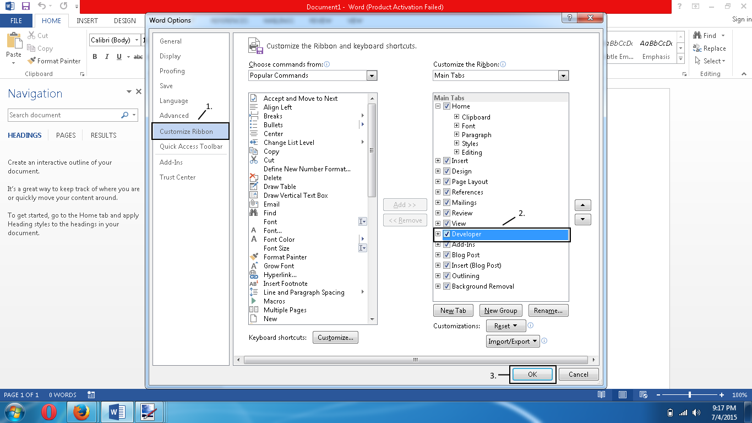Open the FILE ribbon tab

click(x=17, y=20)
